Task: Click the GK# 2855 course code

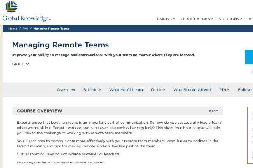Action: (x=21, y=64)
